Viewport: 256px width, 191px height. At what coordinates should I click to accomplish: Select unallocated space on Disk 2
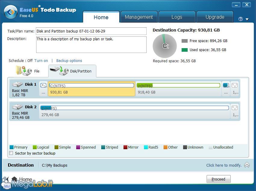[x=235, y=111]
